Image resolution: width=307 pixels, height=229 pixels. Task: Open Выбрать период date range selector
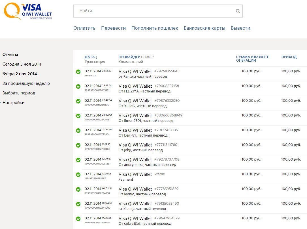(x=19, y=93)
